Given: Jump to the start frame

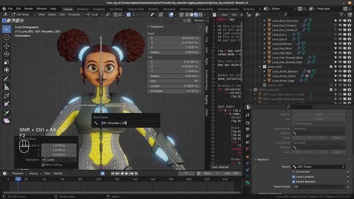Looking at the screenshot, I should [113, 174].
